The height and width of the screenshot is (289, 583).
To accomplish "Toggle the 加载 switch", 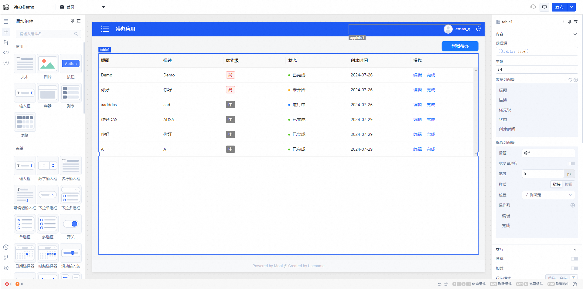I will pos(574,268).
